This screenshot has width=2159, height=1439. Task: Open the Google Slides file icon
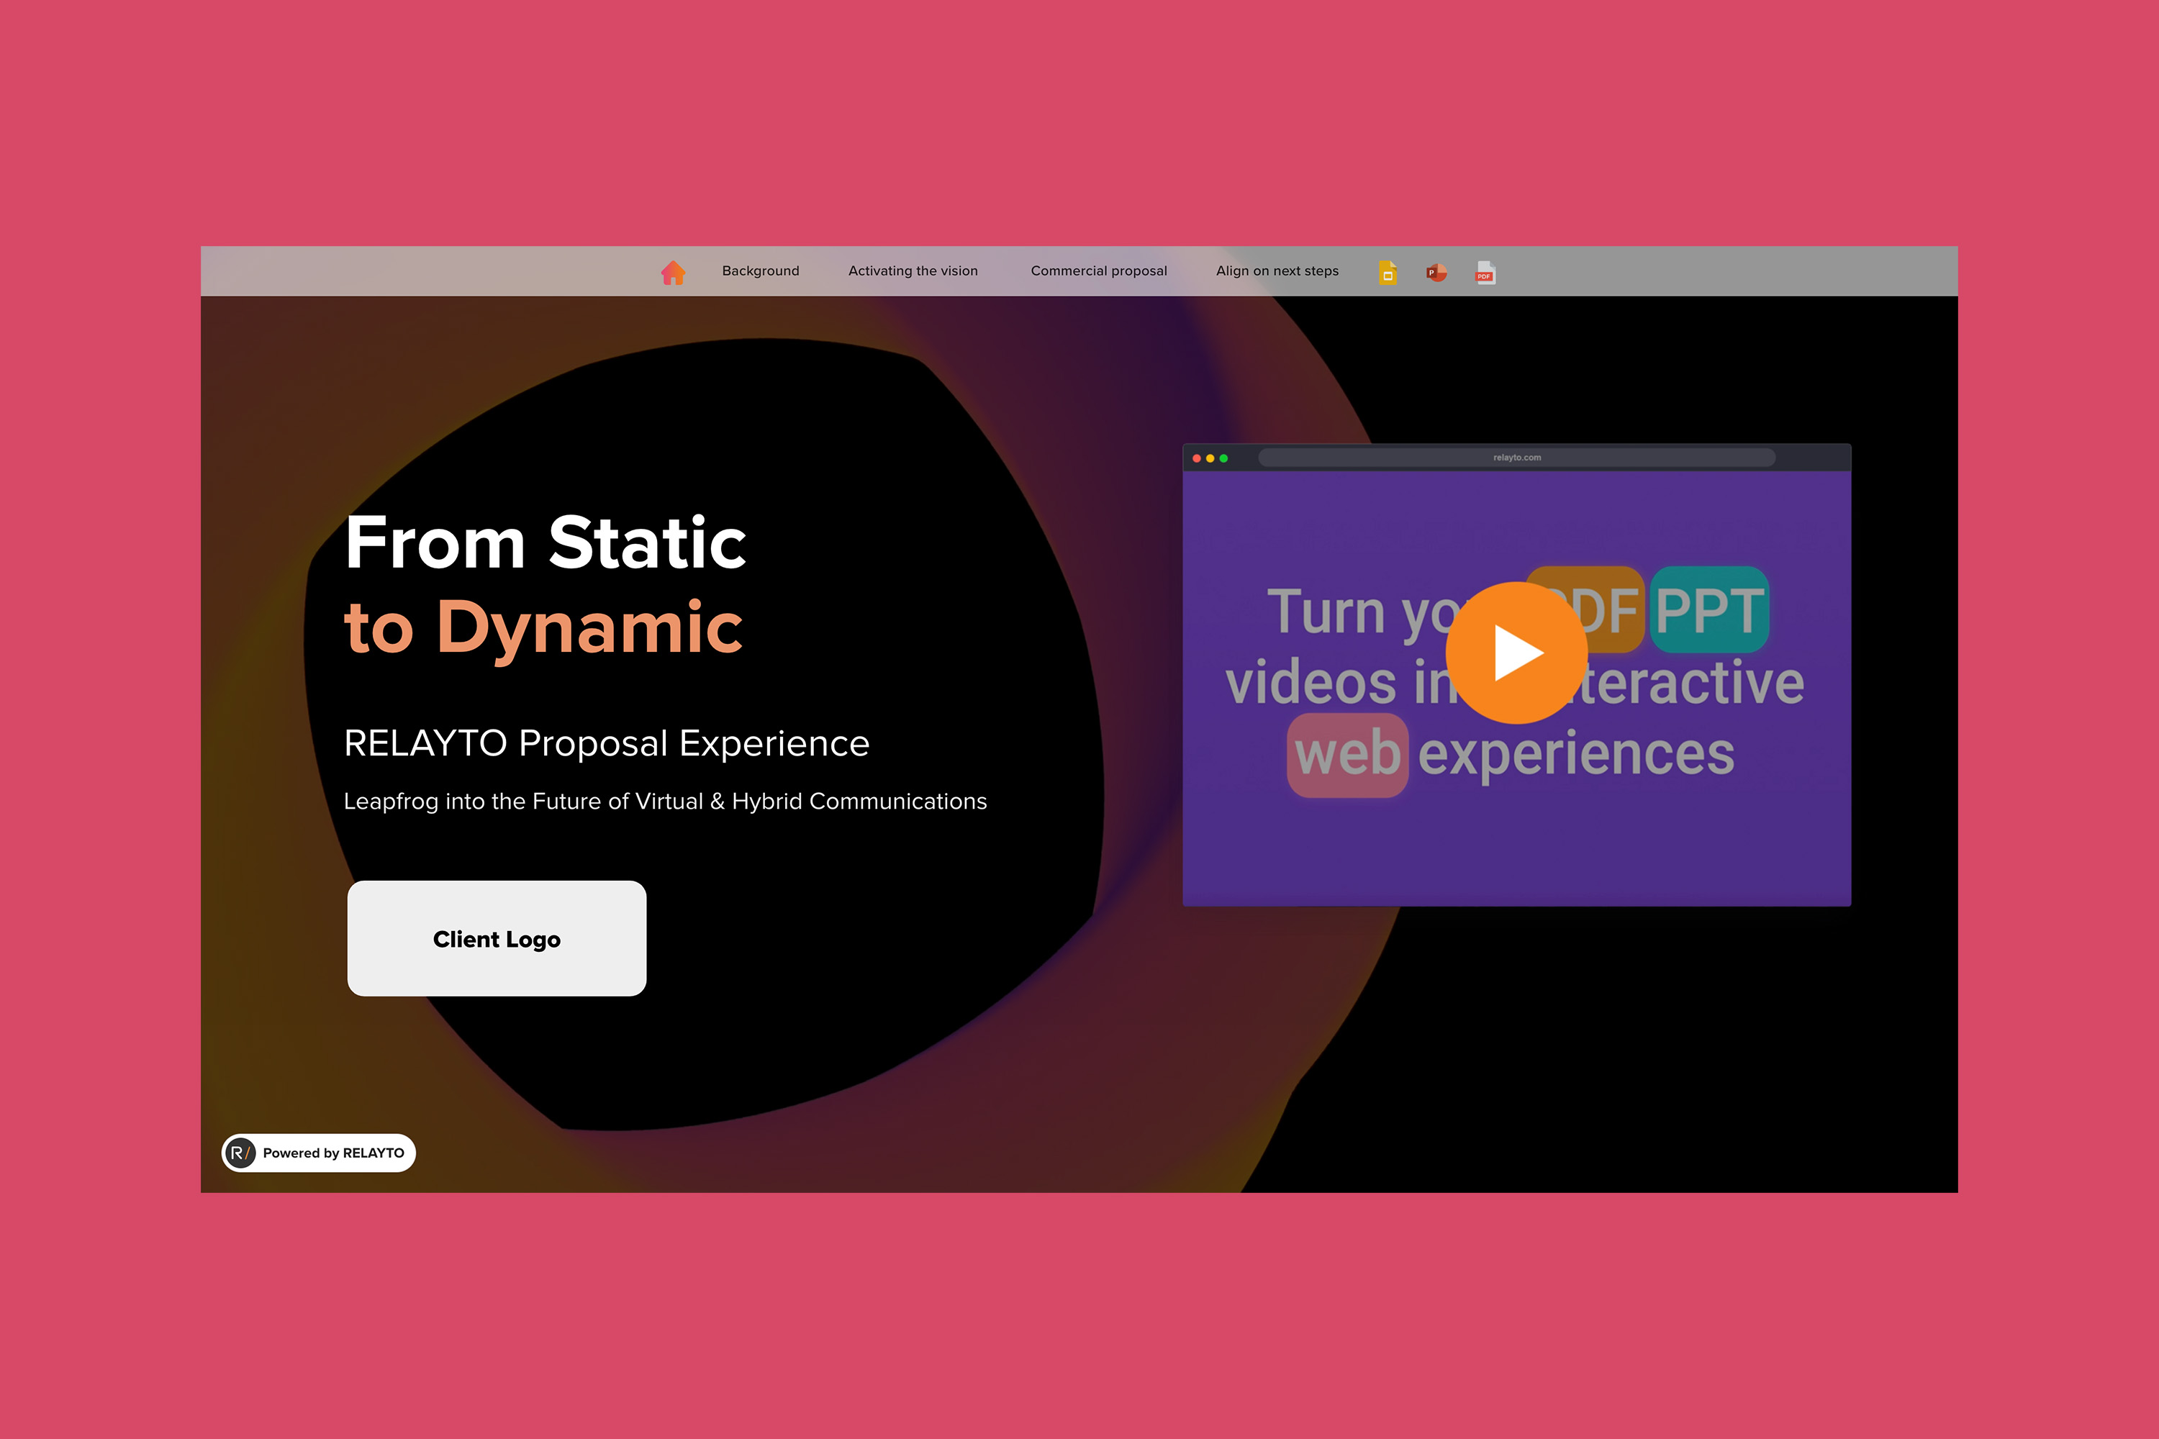pos(1387,273)
